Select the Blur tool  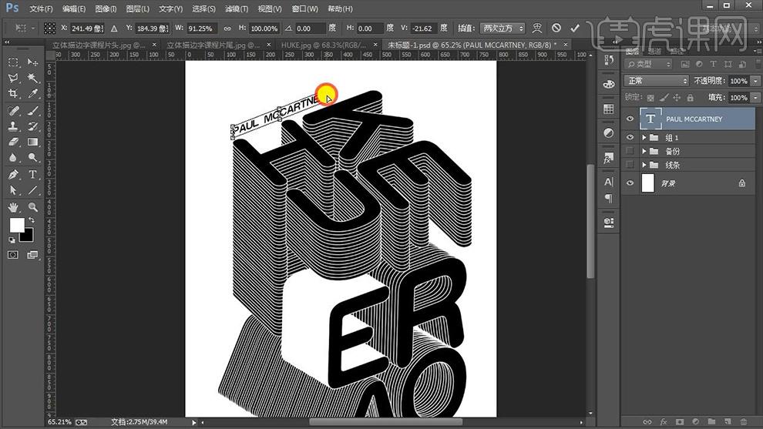(13, 158)
